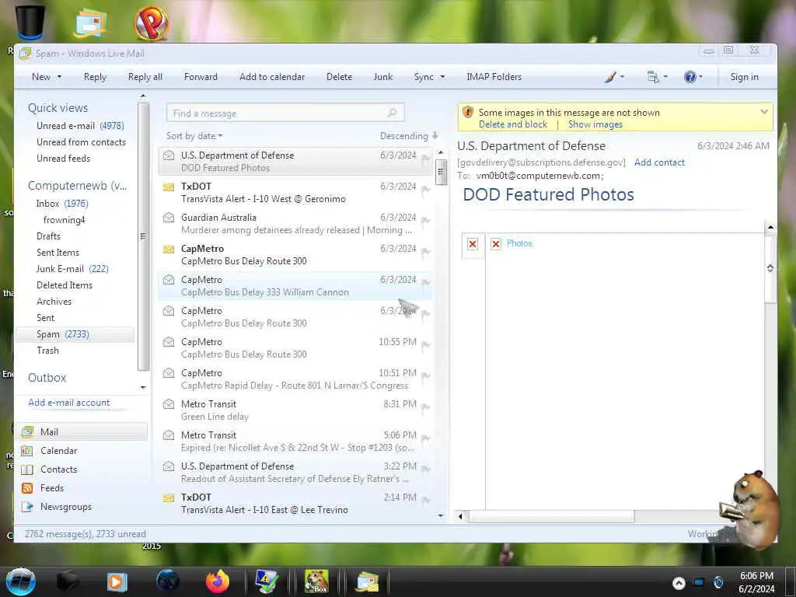Click the Reply toolbar button
The height and width of the screenshot is (597, 796).
tap(95, 77)
